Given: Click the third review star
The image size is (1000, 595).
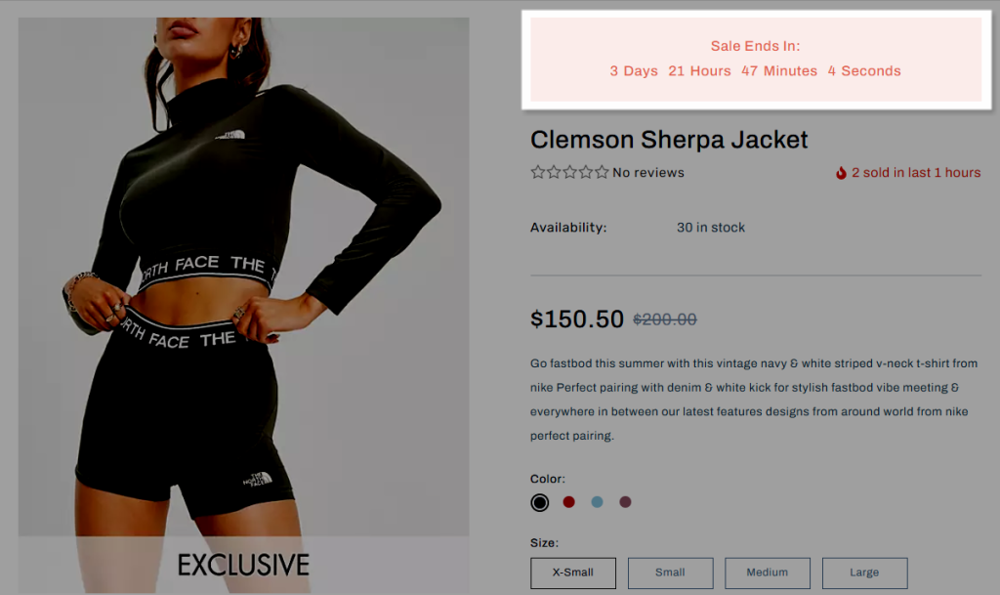Looking at the screenshot, I should [x=569, y=172].
